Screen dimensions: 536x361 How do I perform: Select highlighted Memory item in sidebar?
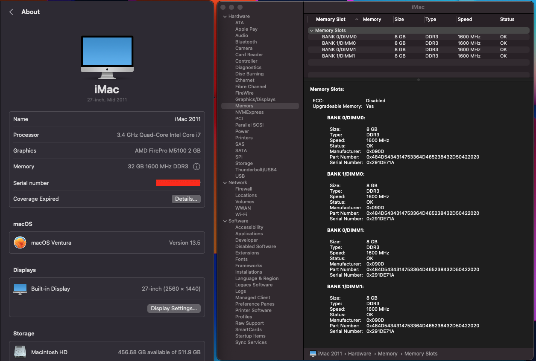click(260, 106)
